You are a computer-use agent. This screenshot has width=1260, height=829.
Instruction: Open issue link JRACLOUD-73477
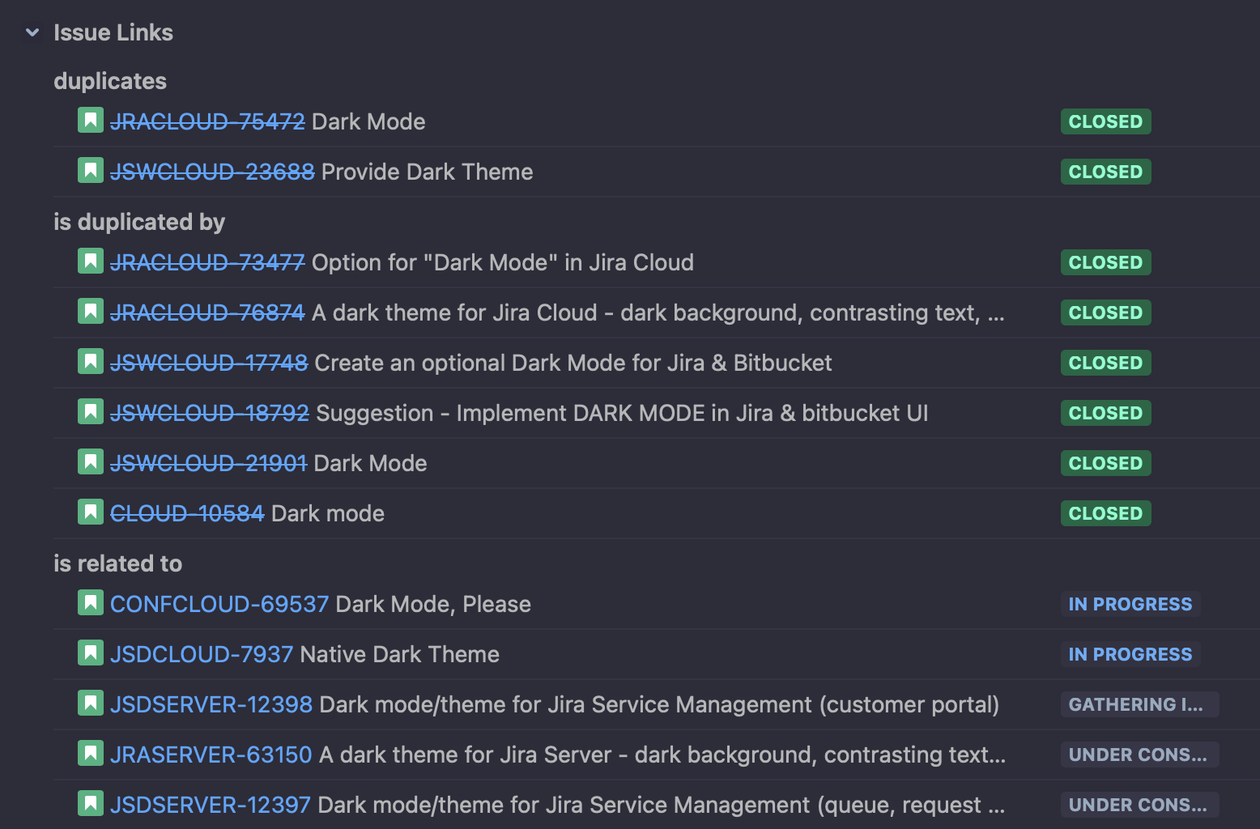pyautogui.click(x=207, y=262)
